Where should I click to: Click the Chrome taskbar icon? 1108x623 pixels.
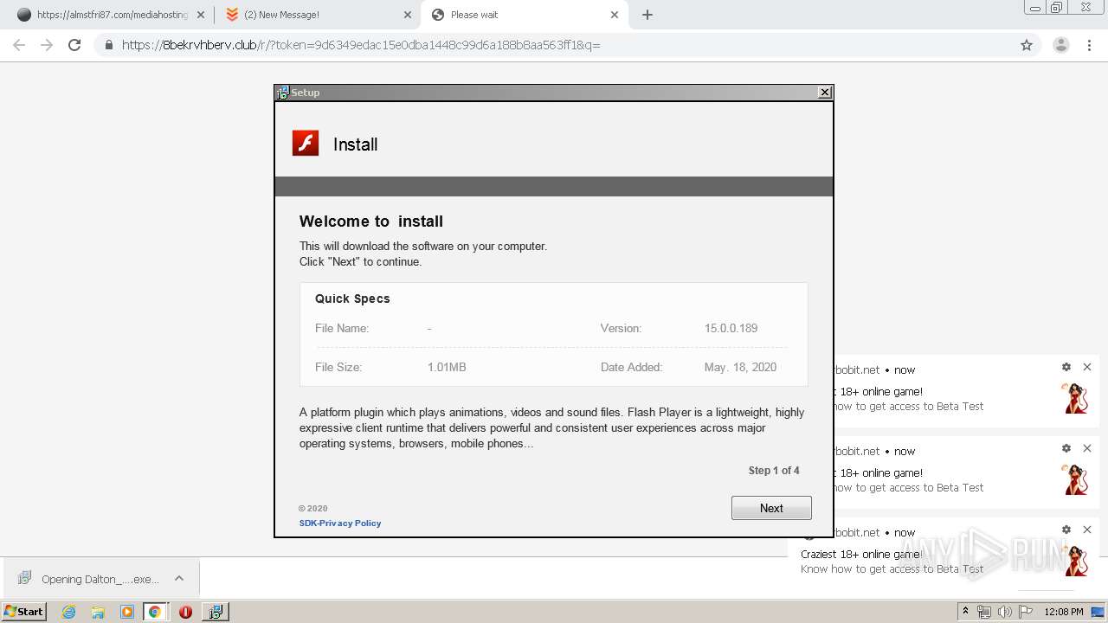(x=155, y=612)
